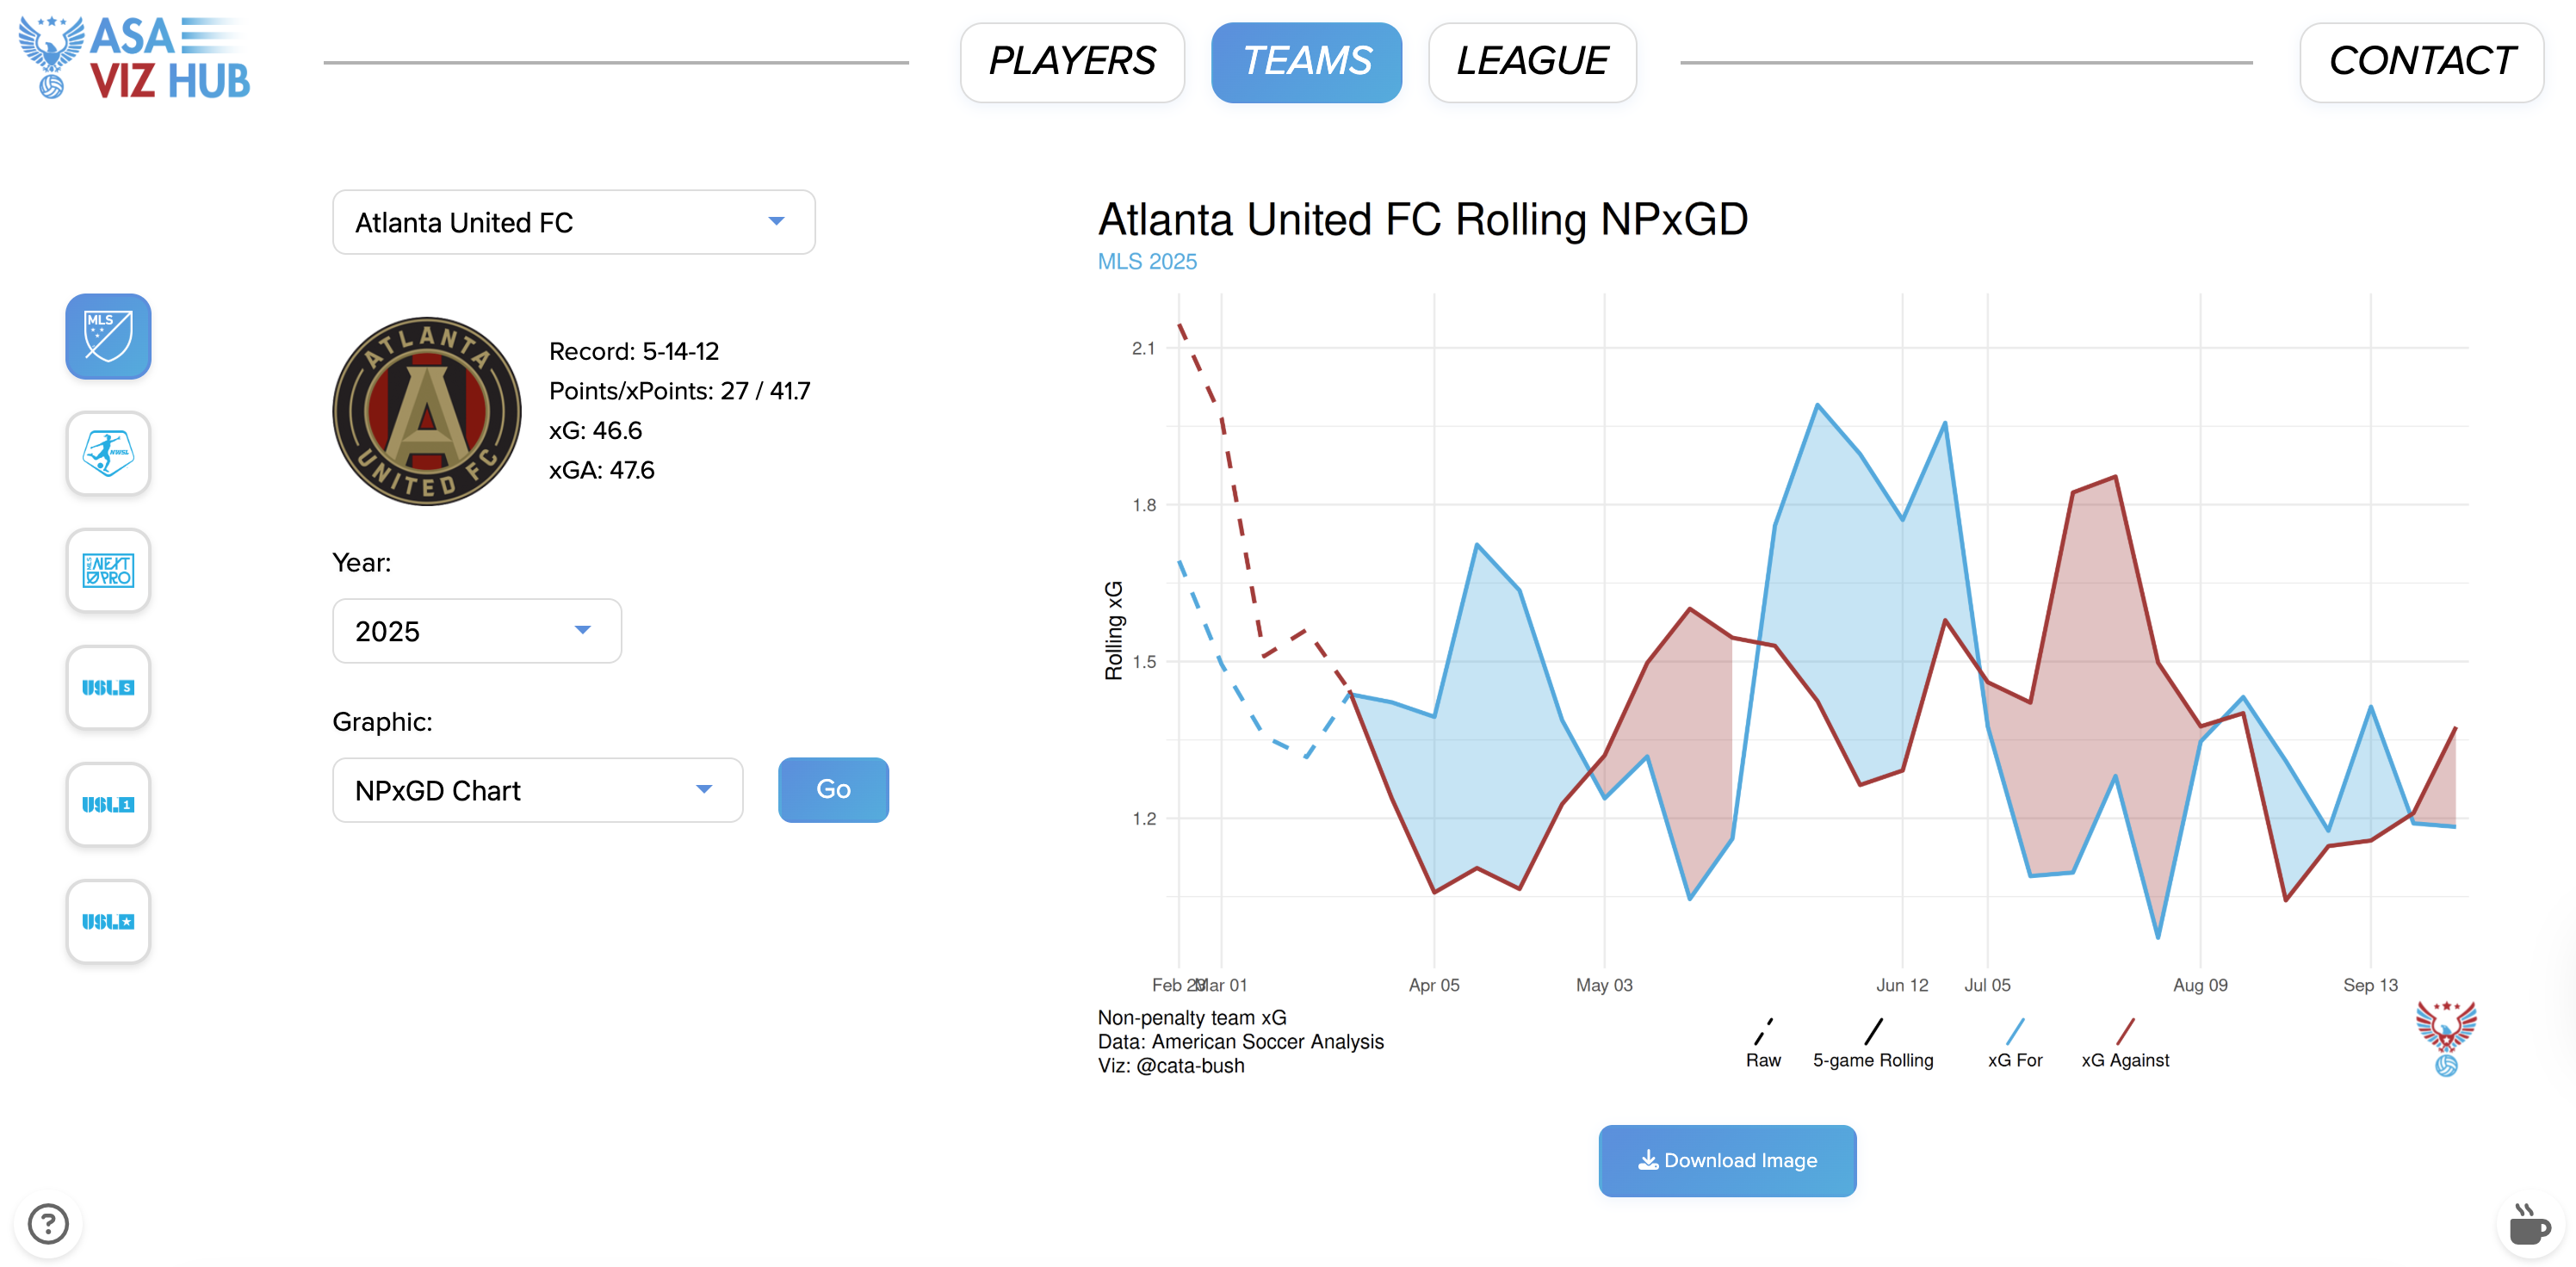Switch to the NWSL league icon
2576x1267 pixels.
[x=108, y=453]
